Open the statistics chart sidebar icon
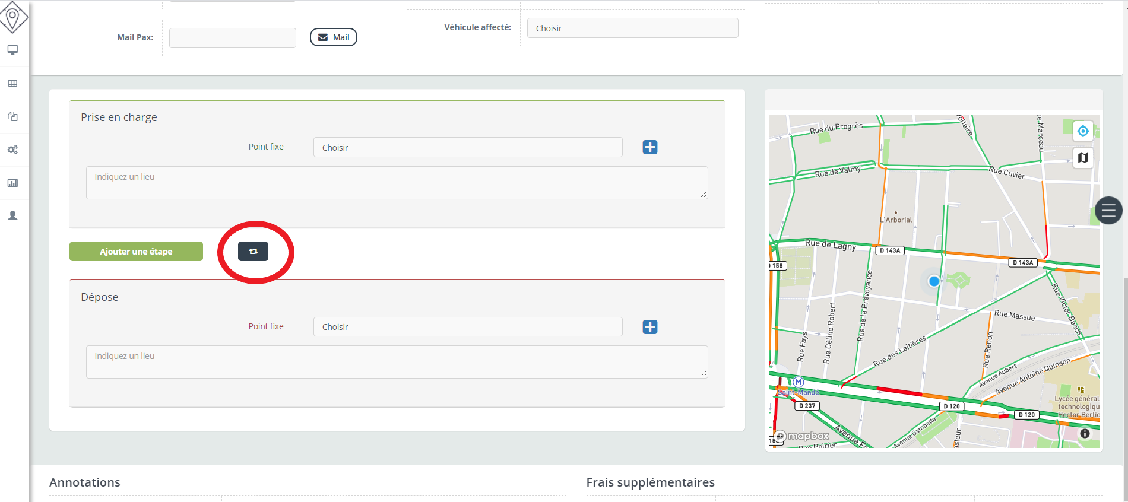 tap(12, 183)
